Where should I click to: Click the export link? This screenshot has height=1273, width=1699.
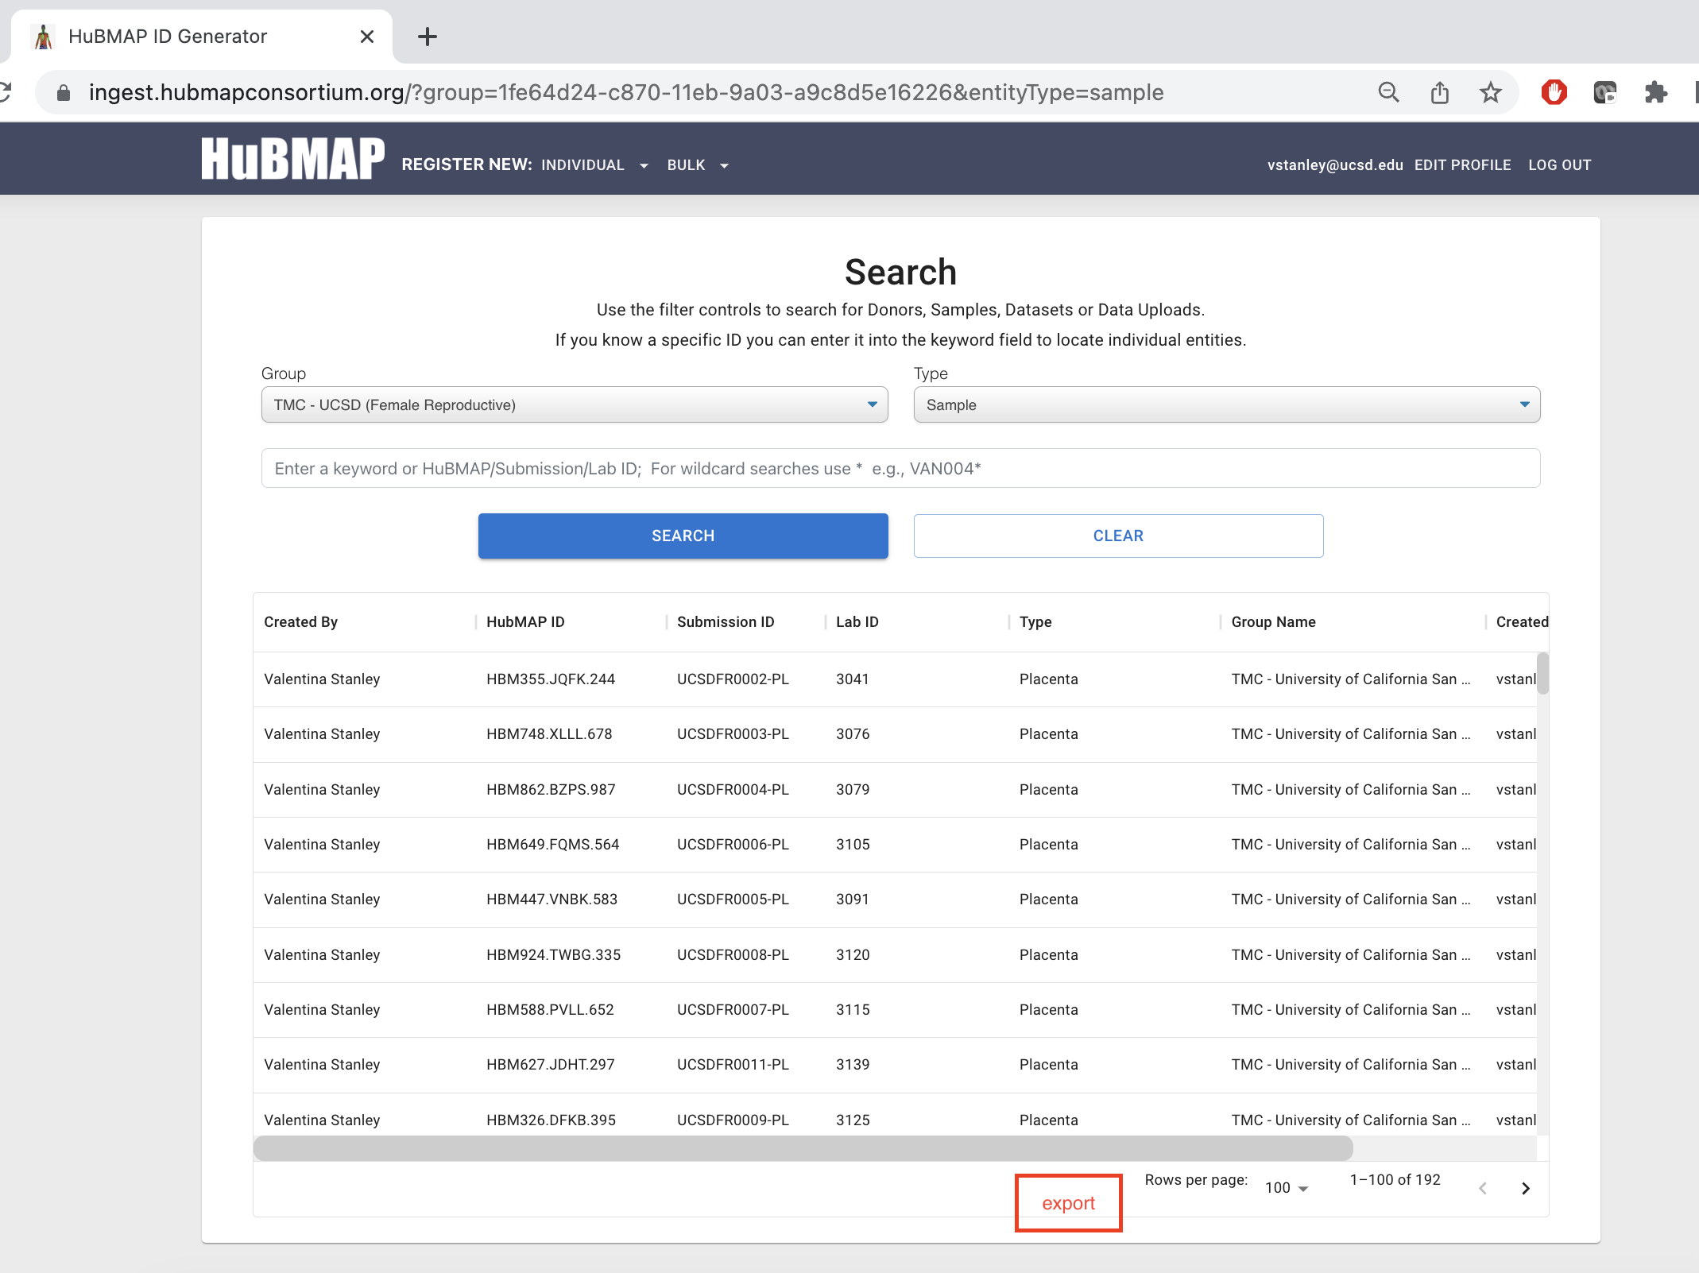(x=1068, y=1202)
